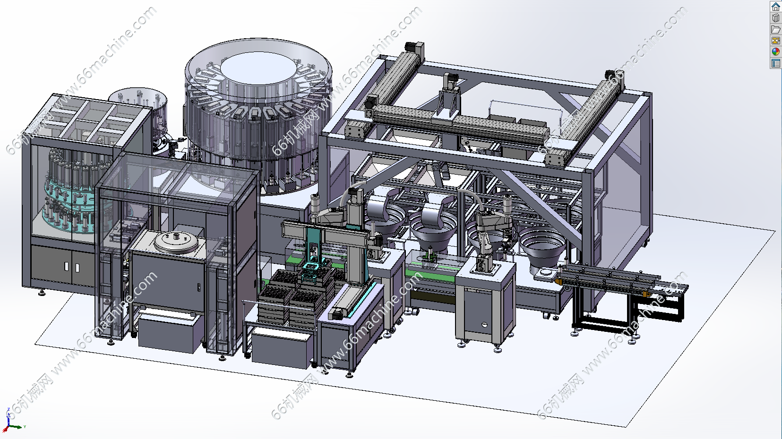Open the File Explorer folder icon
The image size is (782, 439).
(775, 29)
